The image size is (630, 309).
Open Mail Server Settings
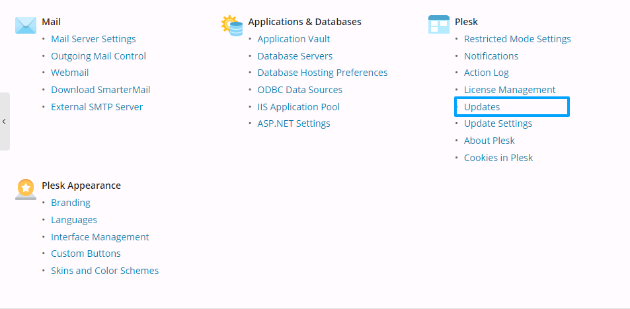click(x=93, y=39)
